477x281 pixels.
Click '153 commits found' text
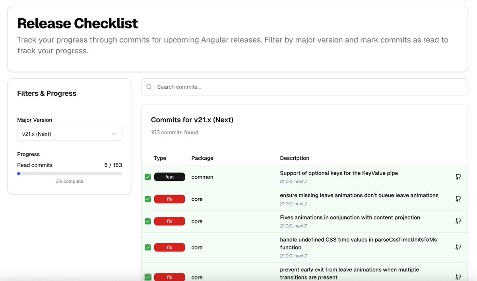pyautogui.click(x=175, y=132)
